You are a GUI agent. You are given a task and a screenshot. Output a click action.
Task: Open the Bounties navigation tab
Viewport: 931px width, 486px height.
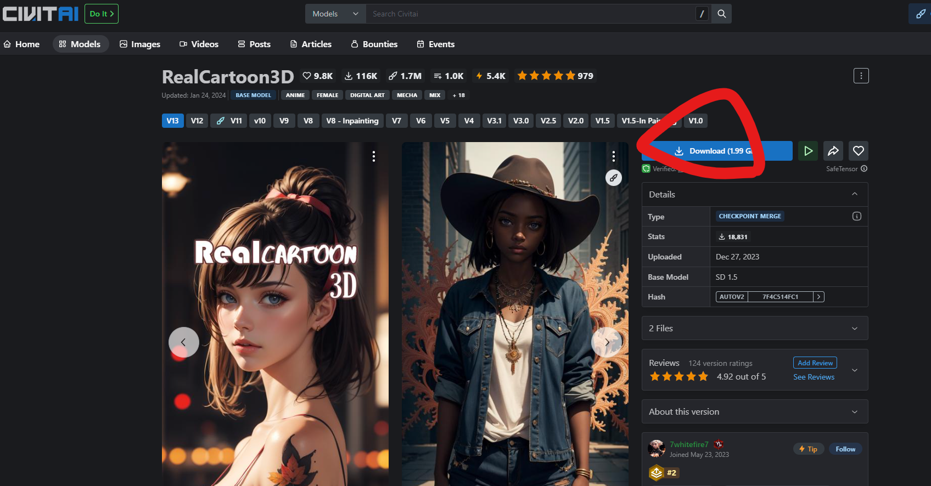coord(374,44)
